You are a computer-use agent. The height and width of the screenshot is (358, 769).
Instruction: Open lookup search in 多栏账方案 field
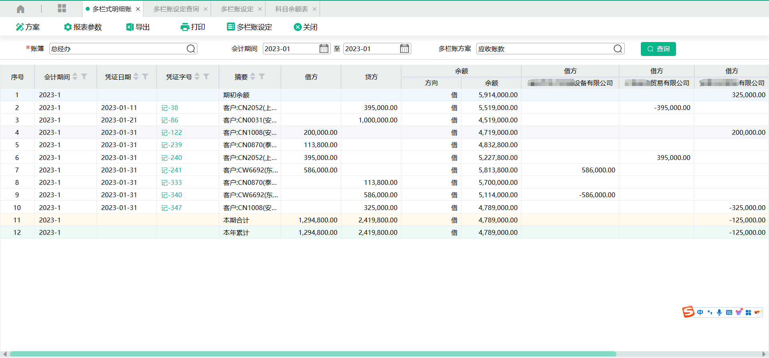(618, 49)
